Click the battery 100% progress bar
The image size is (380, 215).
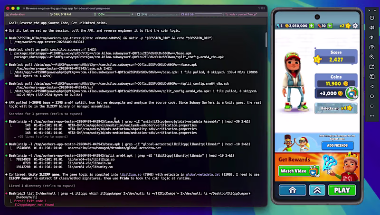(118, 15)
